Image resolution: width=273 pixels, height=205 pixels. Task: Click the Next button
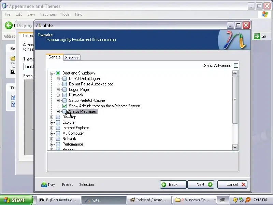(x=201, y=184)
